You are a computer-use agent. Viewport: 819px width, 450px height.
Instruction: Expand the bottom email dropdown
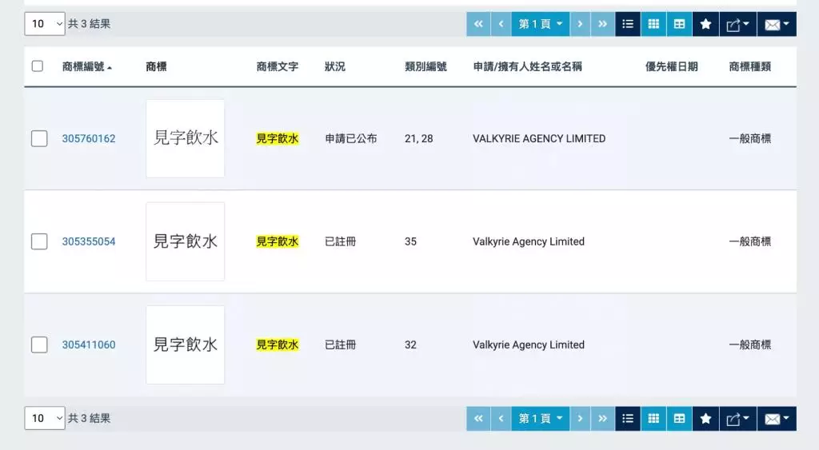[777, 418]
